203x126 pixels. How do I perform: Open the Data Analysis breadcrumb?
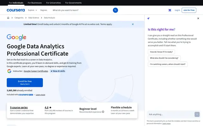pyautogui.click(x=49, y=18)
